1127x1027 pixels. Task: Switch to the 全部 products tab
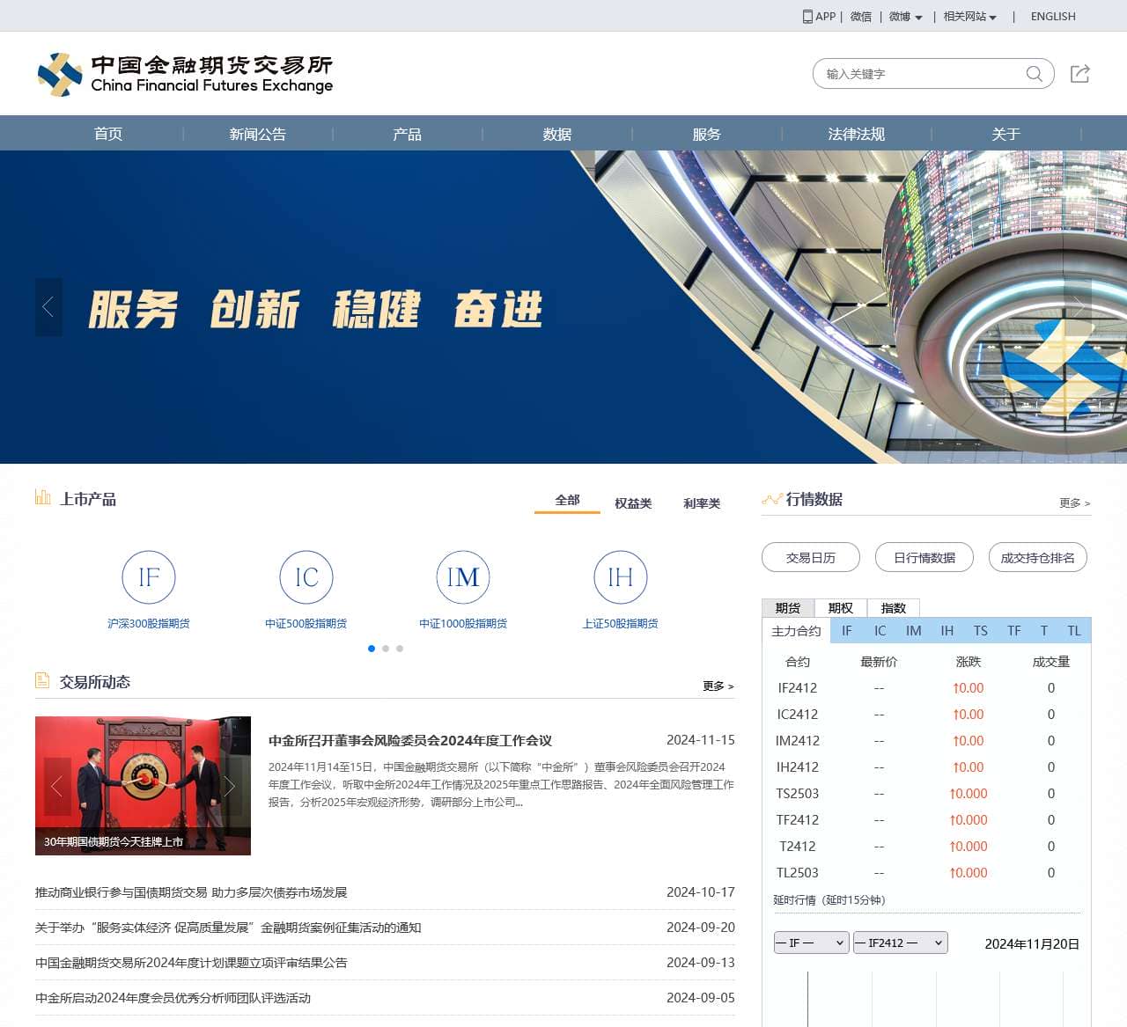tap(567, 500)
